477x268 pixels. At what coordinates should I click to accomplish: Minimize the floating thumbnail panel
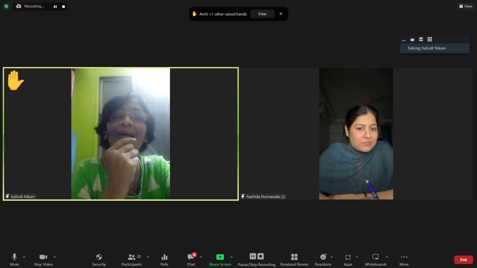tap(404, 40)
